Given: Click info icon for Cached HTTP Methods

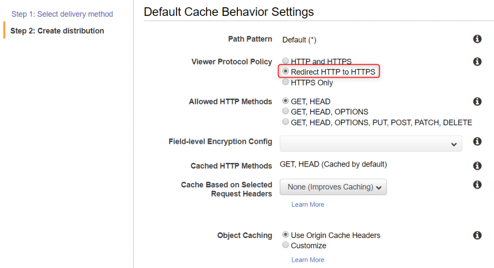Looking at the screenshot, I should [x=477, y=166].
